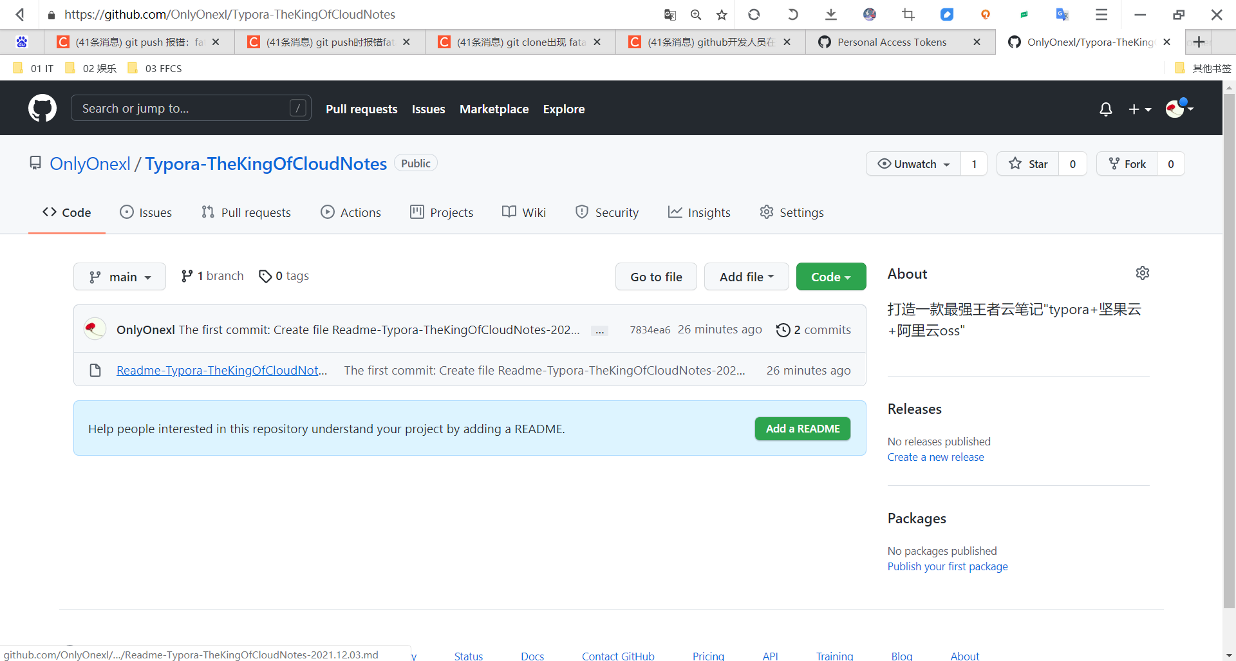
Task: Switch to repository Pull requests tab
Action: 246,212
